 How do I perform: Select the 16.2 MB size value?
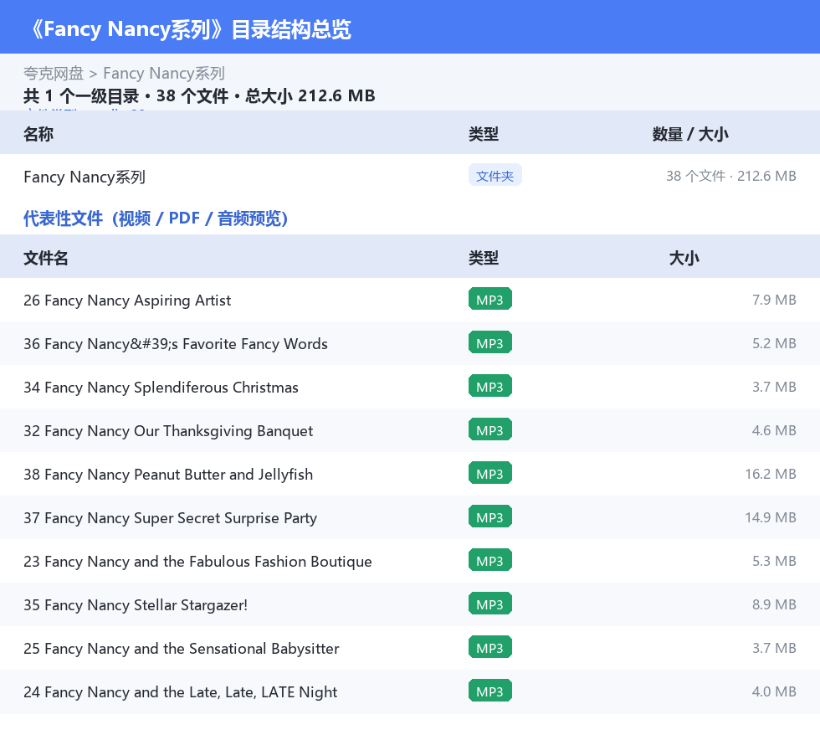(x=771, y=474)
